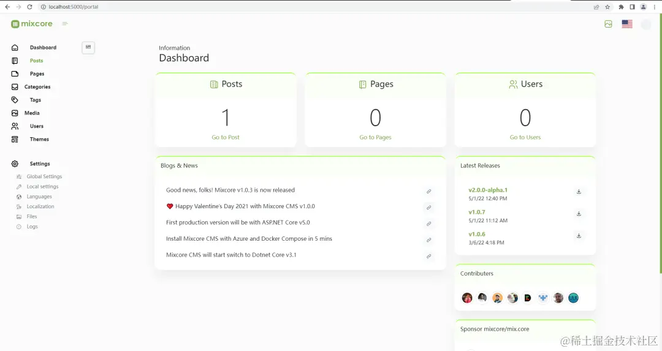Open Dashboard in the sidebar

pyautogui.click(x=43, y=48)
